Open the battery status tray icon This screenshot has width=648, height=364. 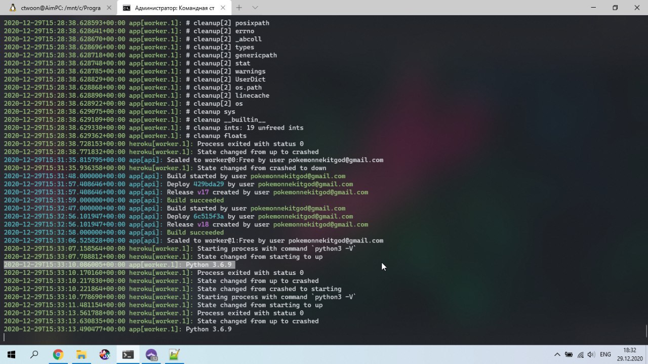coord(569,354)
